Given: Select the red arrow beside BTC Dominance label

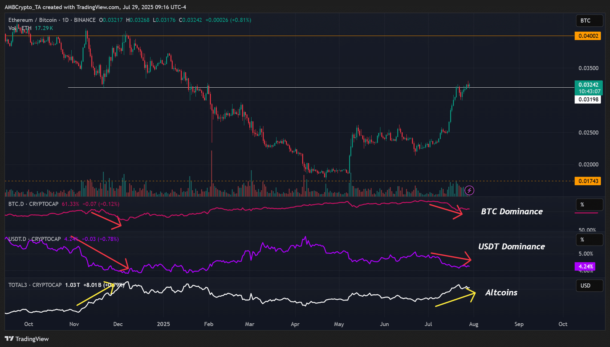Looking at the screenshot, I should click(446, 211).
